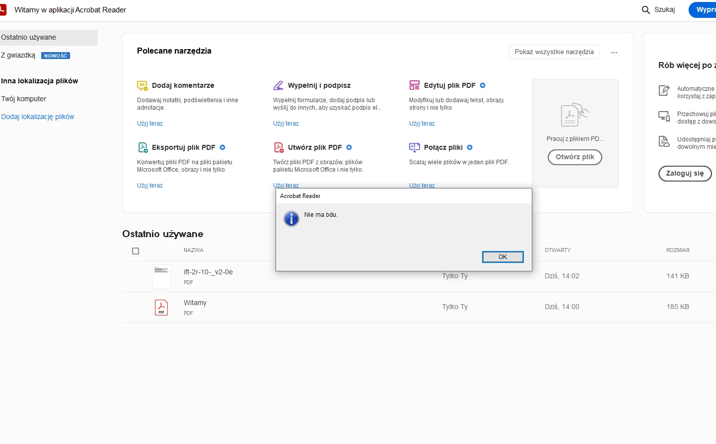Viewport: 716px width, 444px height.
Task: Click the Edytuj plik PDF icon
Action: (x=415, y=85)
